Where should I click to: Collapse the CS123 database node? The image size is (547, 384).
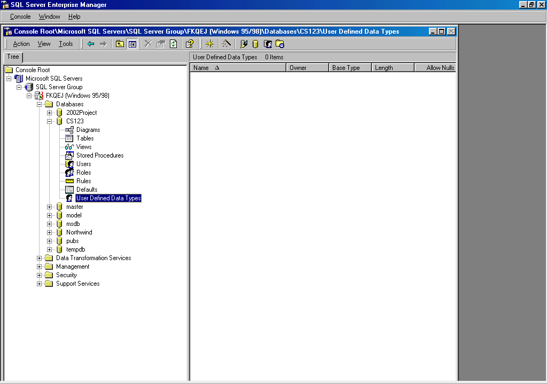click(50, 121)
